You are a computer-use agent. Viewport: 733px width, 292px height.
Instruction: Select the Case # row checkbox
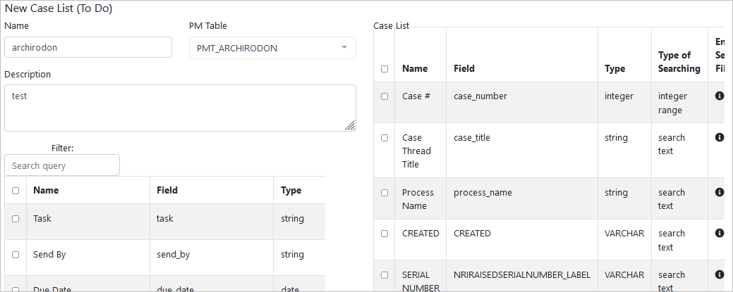(384, 96)
